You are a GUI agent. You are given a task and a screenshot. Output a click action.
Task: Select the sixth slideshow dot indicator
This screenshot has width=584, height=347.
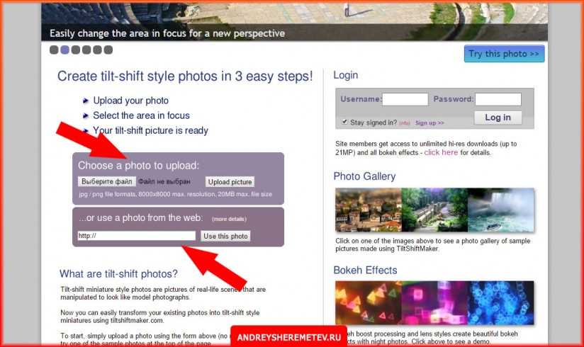(x=108, y=50)
